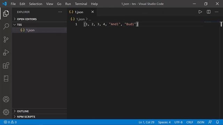Open the File menu
The height and width of the screenshot is (125, 223).
point(13,4)
